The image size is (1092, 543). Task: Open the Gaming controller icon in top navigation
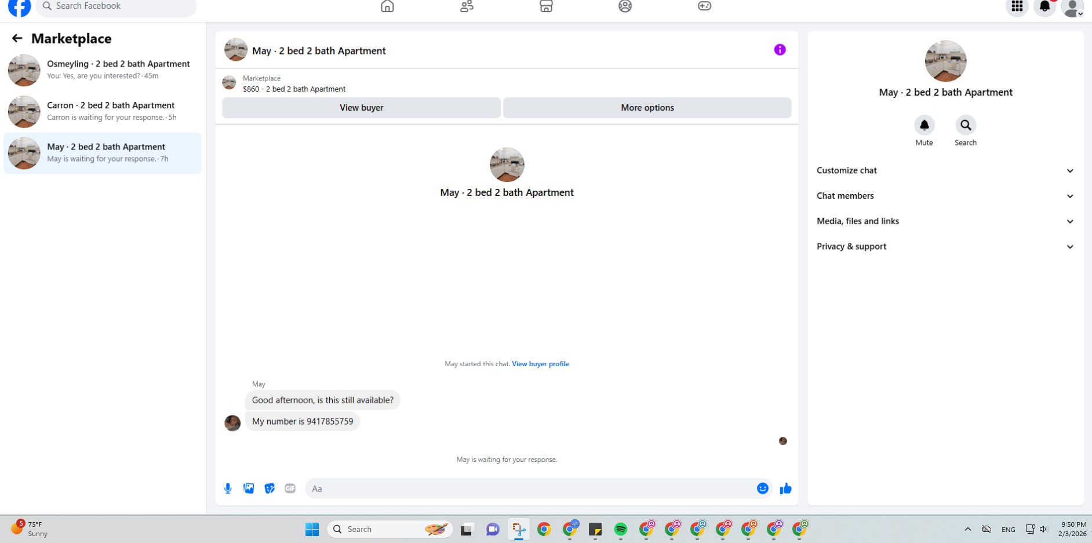pos(704,6)
